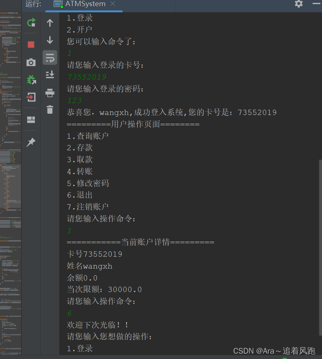
Task: Click the exit icon with the red arrow
Action: point(31,97)
